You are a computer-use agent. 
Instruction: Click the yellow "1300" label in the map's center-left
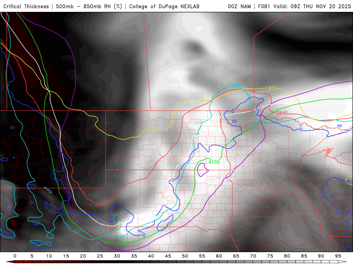tap(151, 128)
